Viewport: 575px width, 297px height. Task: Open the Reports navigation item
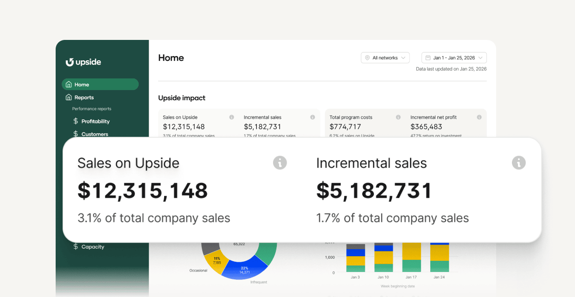click(x=84, y=97)
